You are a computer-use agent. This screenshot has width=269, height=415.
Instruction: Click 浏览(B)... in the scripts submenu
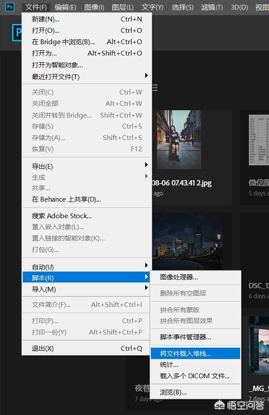pyautogui.click(x=173, y=392)
